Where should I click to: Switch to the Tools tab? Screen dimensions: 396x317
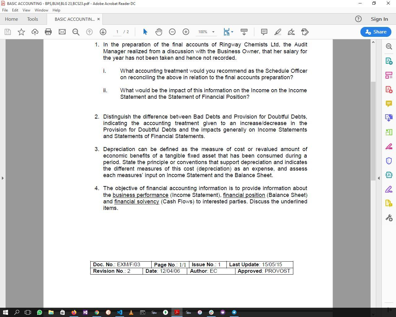[32, 19]
